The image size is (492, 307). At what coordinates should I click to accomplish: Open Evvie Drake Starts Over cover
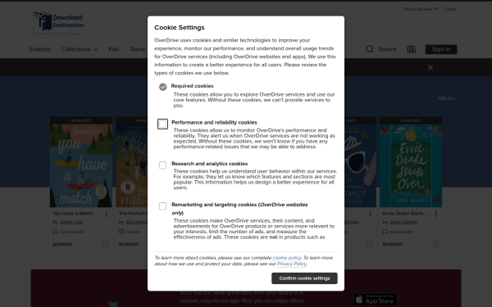coord(411,165)
